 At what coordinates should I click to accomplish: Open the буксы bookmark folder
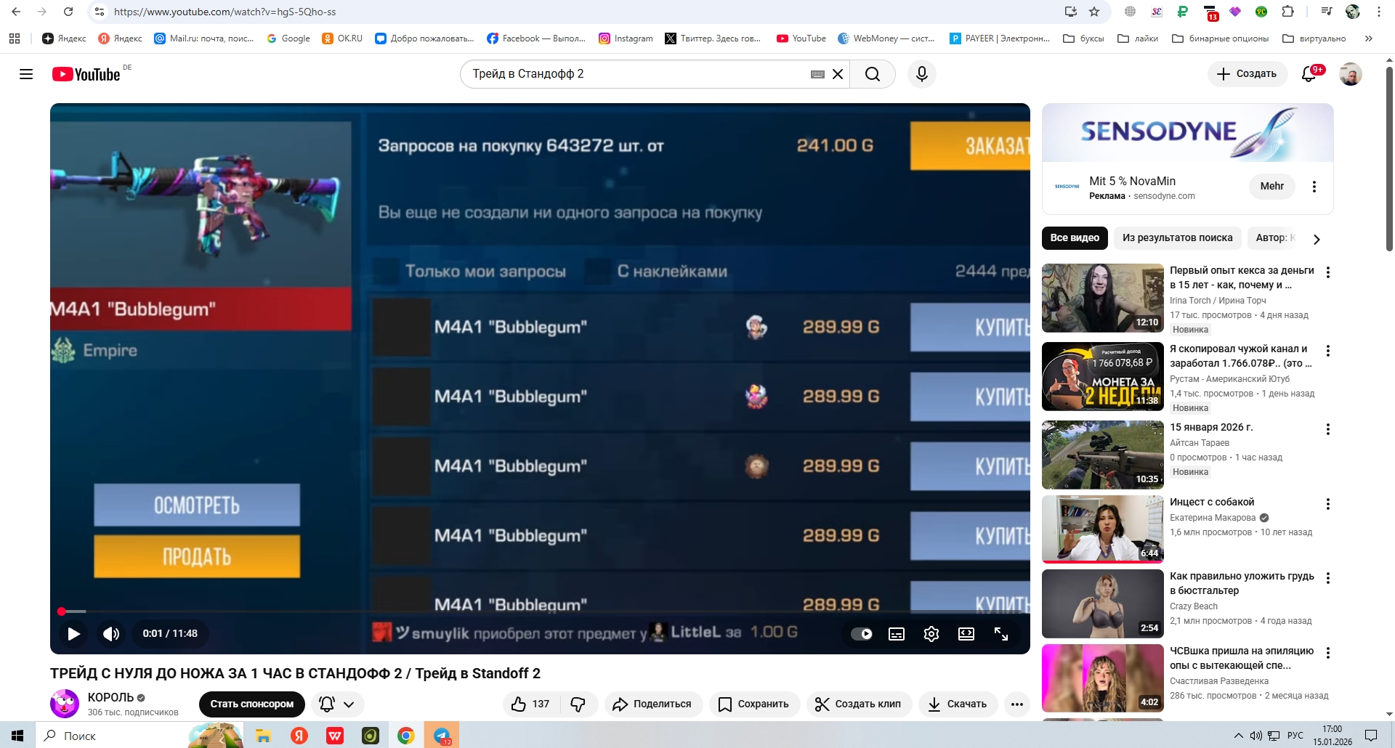[1083, 38]
